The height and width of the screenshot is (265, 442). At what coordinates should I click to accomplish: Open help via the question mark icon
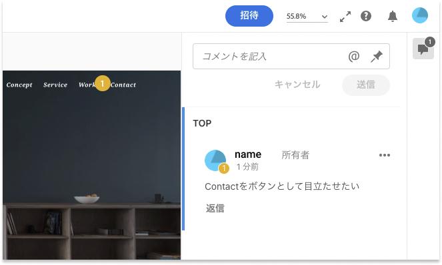[x=366, y=16]
